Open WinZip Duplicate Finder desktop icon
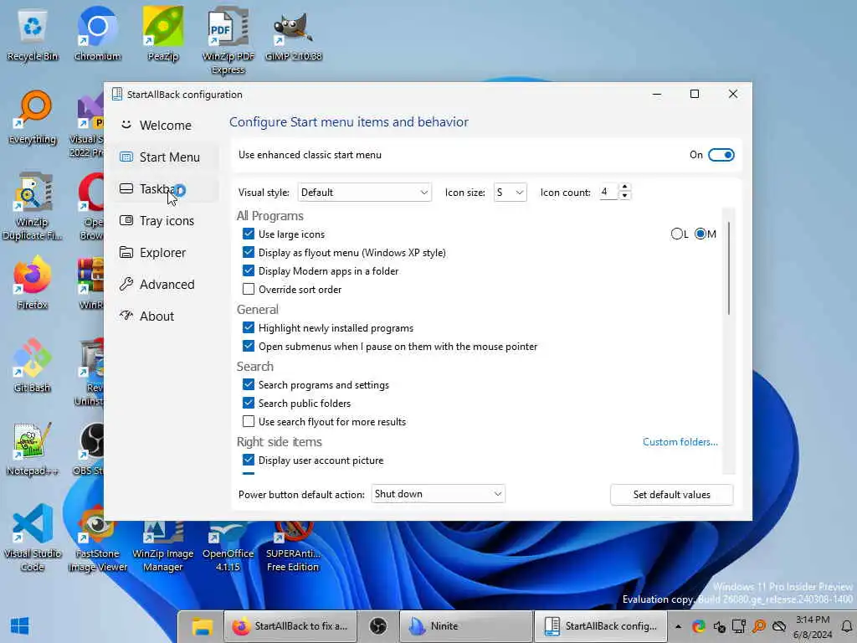This screenshot has width=857, height=643. pos(33,207)
